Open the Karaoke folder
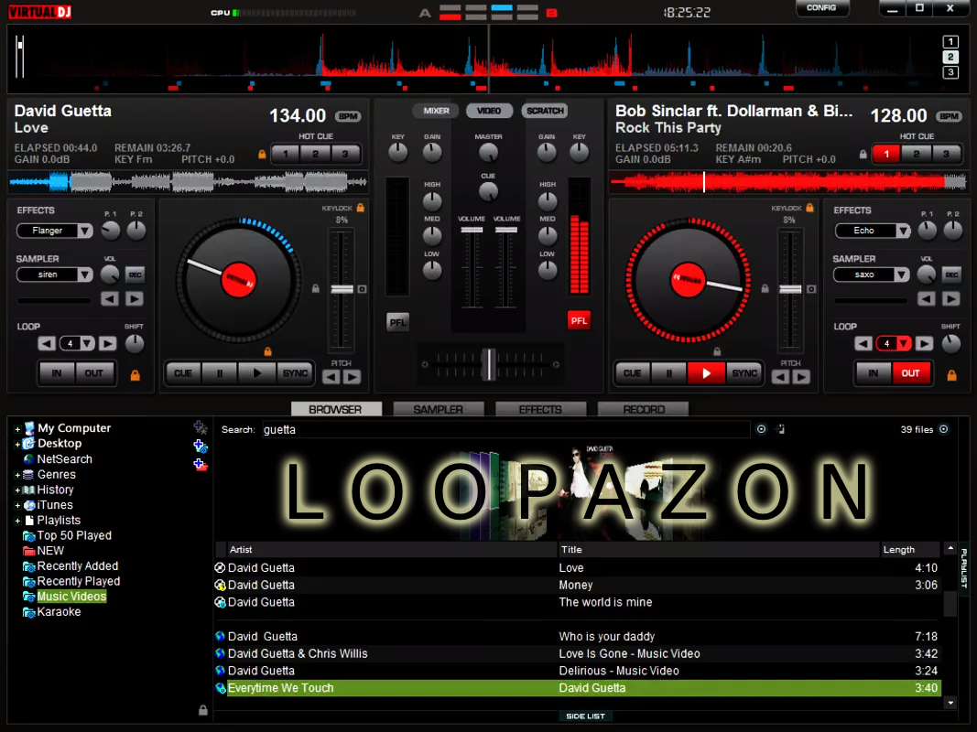The height and width of the screenshot is (732, 977). click(x=59, y=612)
